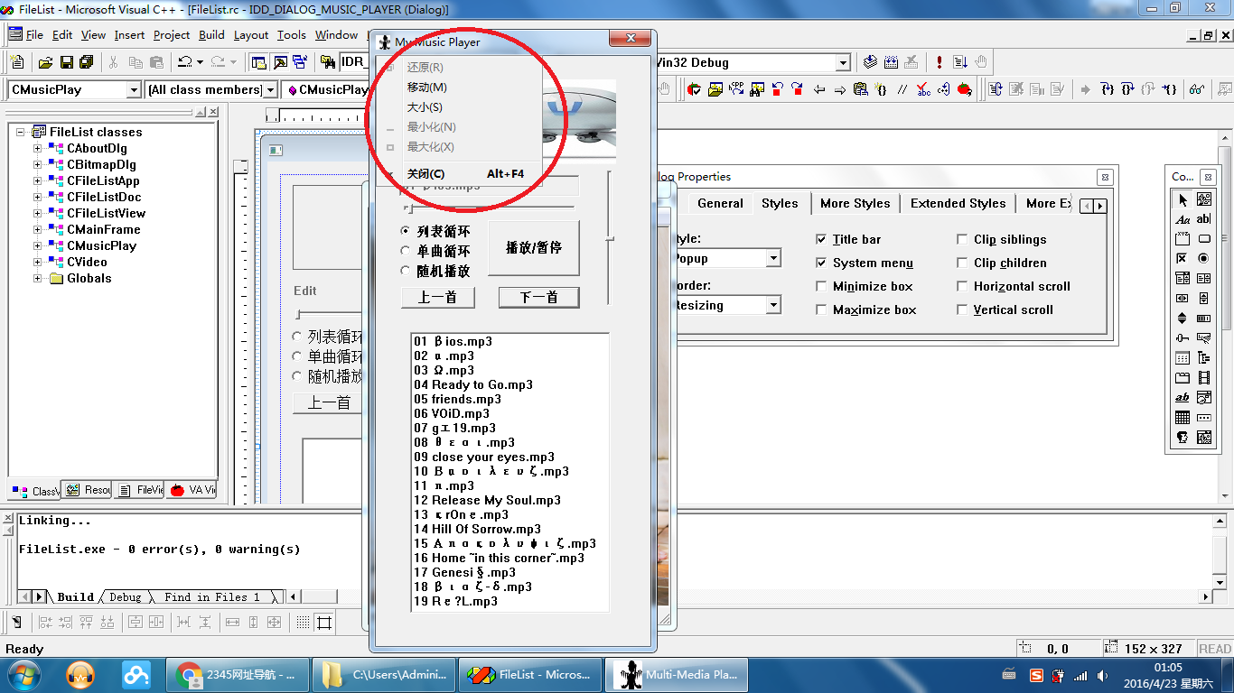Select the Edit Box control tool
The width and height of the screenshot is (1234, 693).
[x=1203, y=219]
